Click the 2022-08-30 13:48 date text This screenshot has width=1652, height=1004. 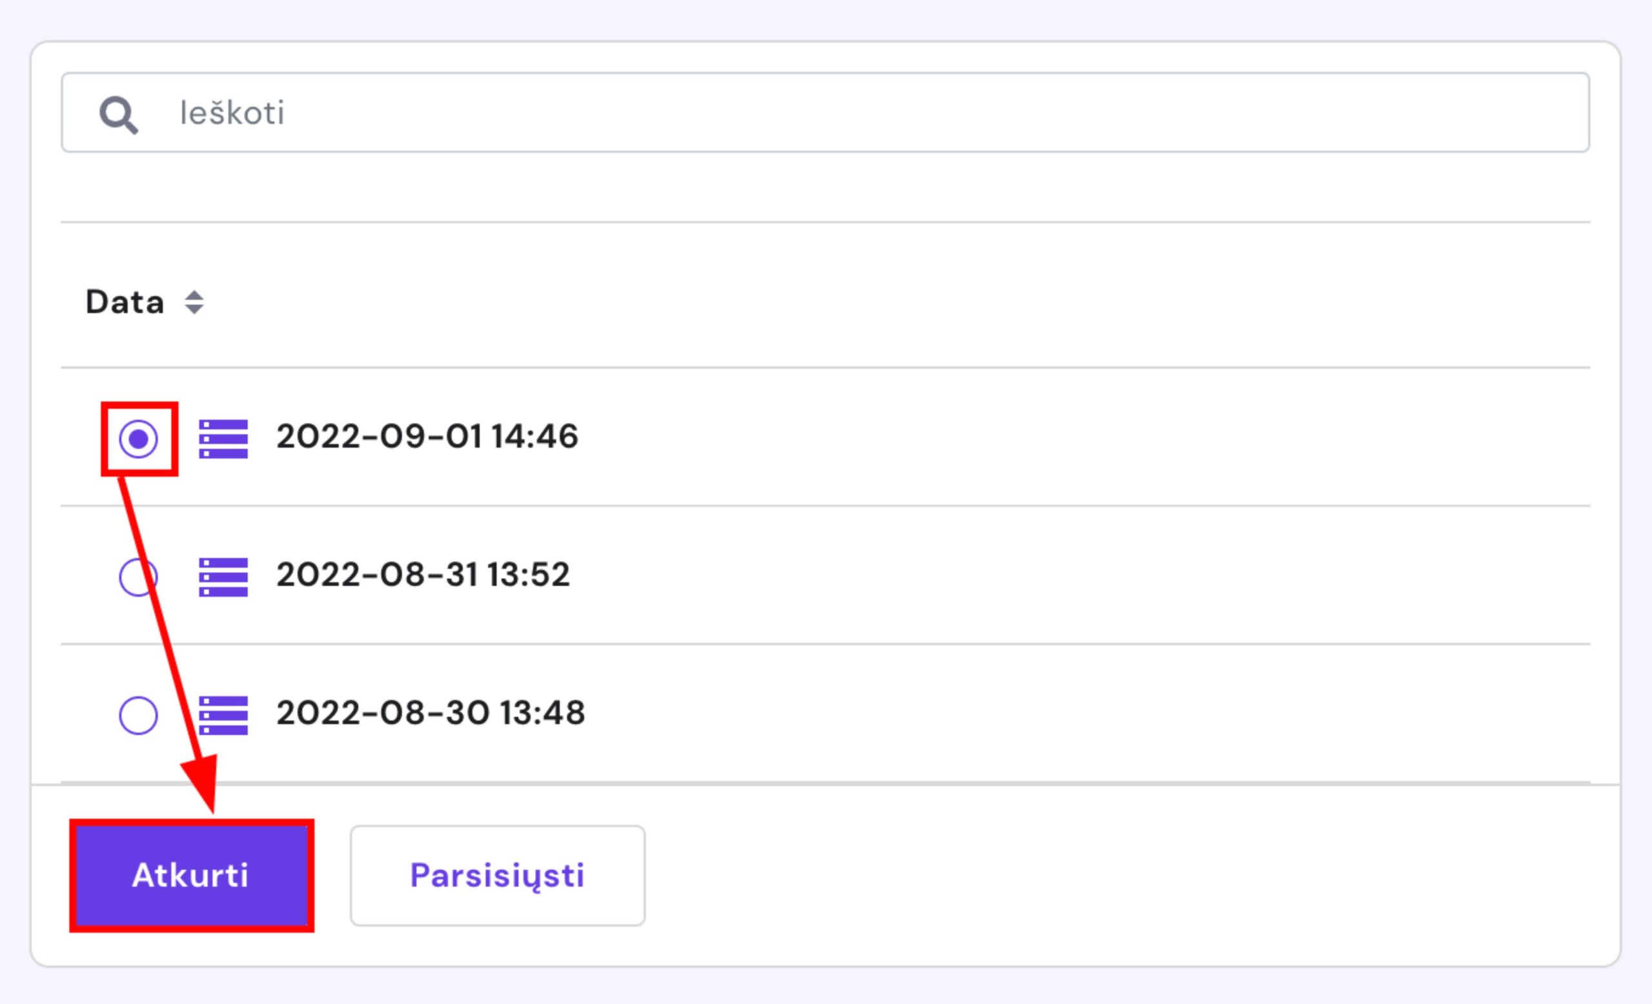click(x=430, y=713)
